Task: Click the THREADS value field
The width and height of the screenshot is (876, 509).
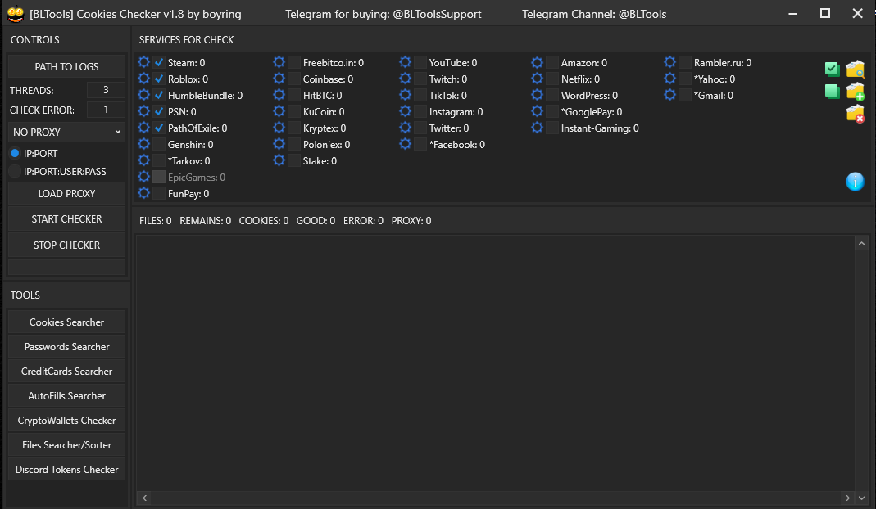Action: point(106,90)
